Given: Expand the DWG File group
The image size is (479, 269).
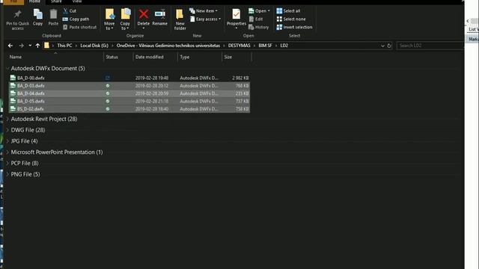Looking at the screenshot, I should pos(8,130).
